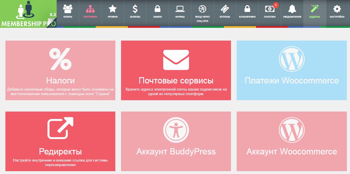Open the Уведомления bell icon
350x174 pixels.
tap(292, 11)
